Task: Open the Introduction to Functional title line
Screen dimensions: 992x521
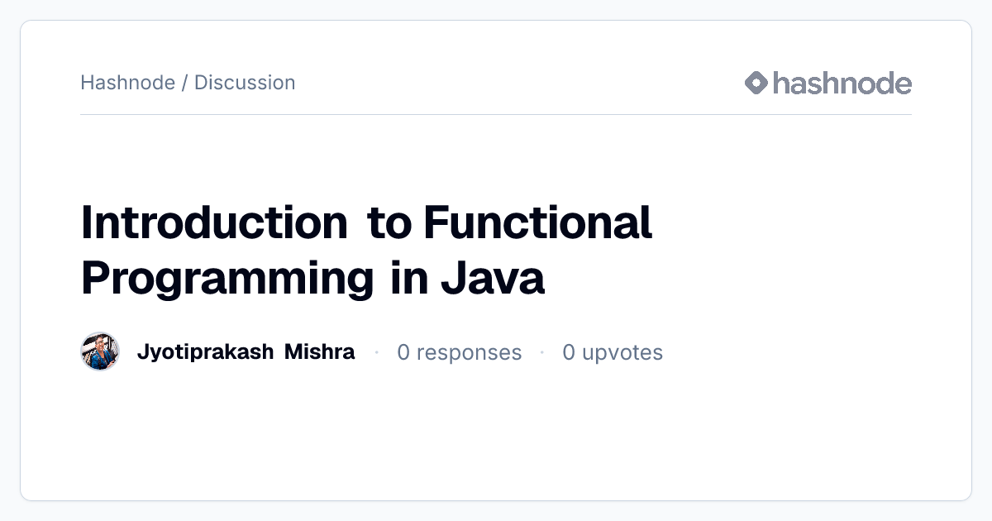Action: 366,222
